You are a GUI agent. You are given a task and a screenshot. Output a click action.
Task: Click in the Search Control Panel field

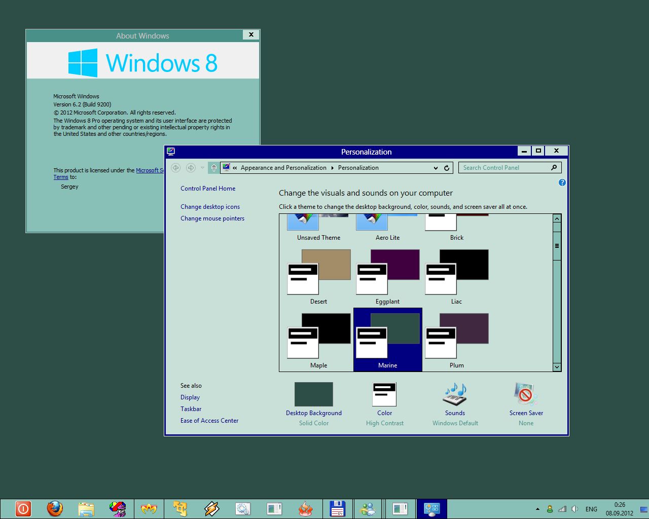pyautogui.click(x=504, y=168)
